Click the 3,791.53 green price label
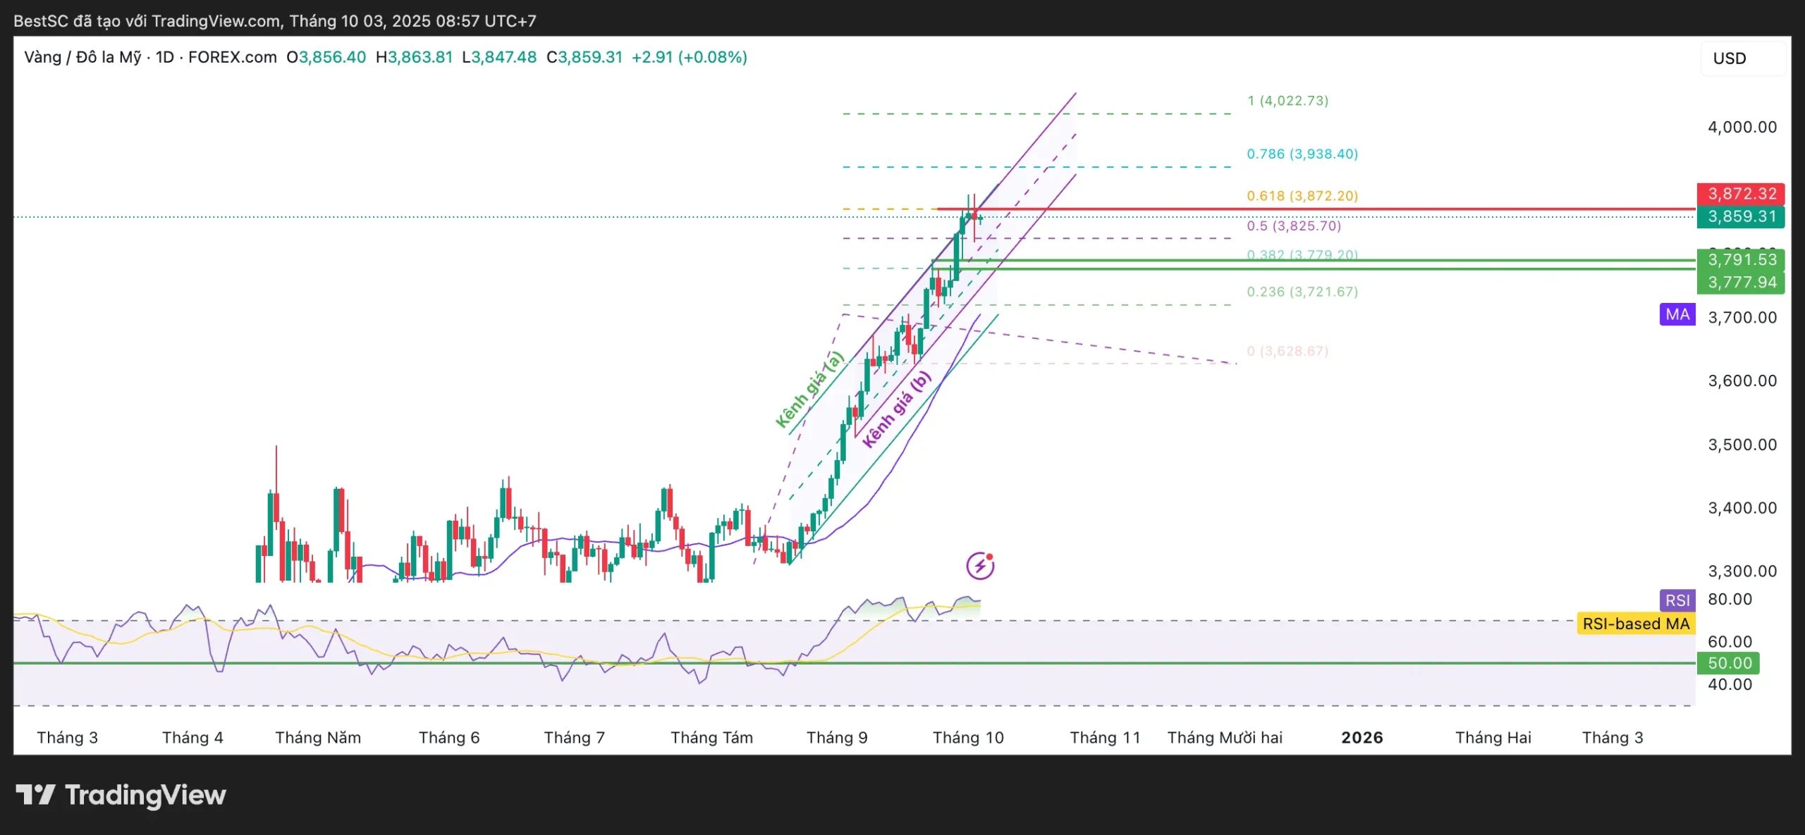This screenshot has width=1805, height=835. (1741, 260)
